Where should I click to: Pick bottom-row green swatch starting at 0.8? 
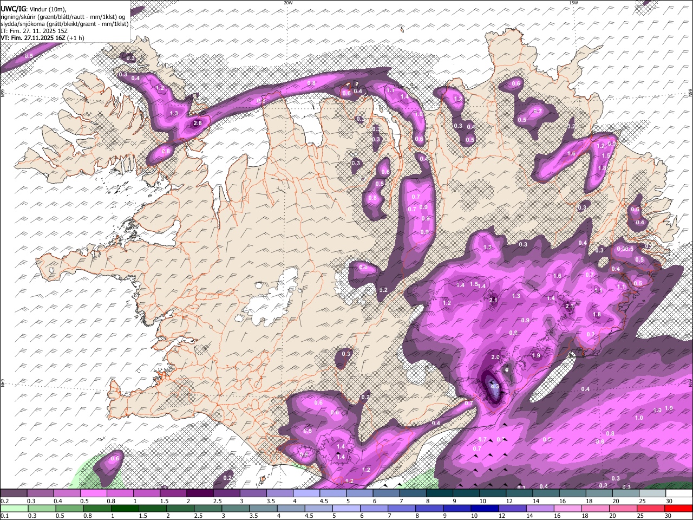click(97, 508)
